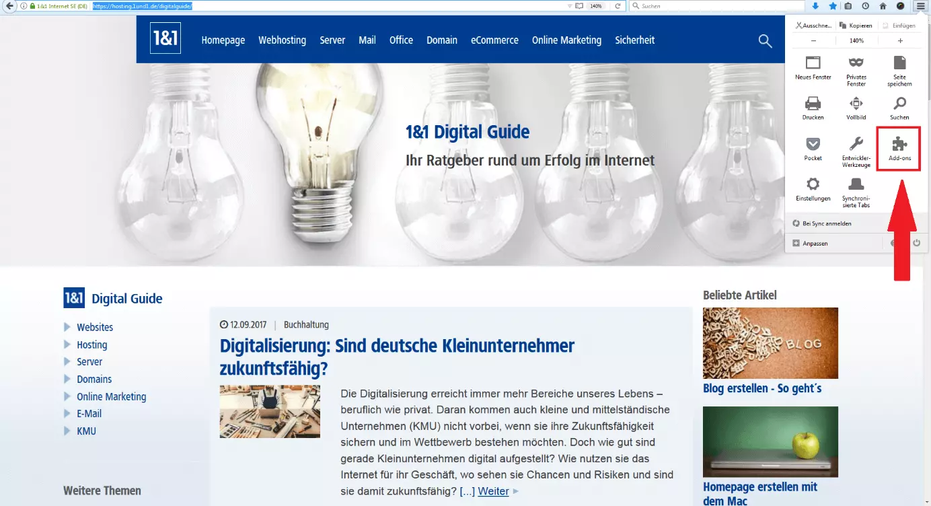Open the Server nav menu

(332, 40)
